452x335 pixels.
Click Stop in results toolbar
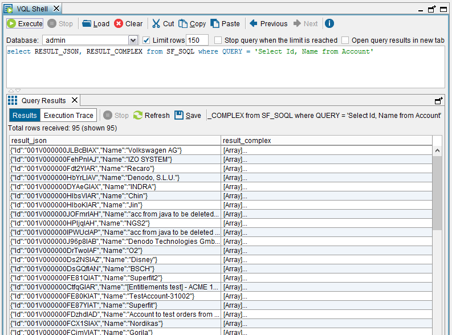116,116
